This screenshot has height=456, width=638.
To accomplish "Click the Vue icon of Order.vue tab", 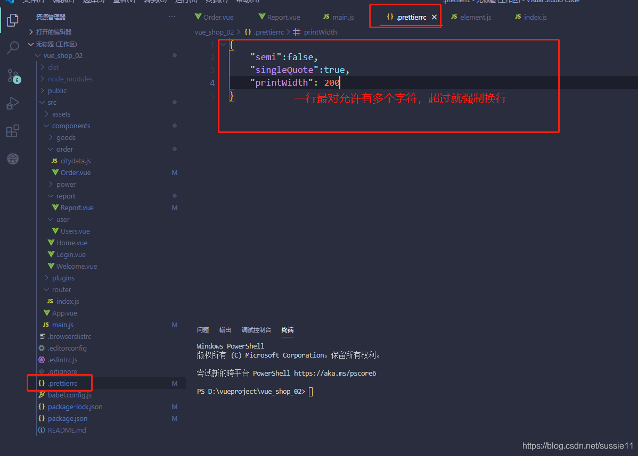I will pos(198,16).
